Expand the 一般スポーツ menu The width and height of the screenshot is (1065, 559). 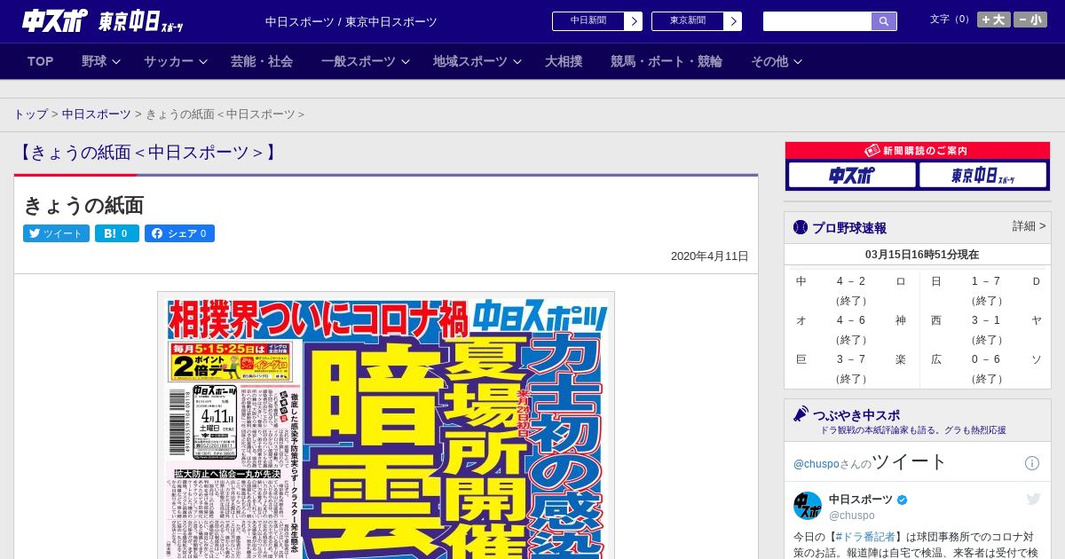coord(366,61)
